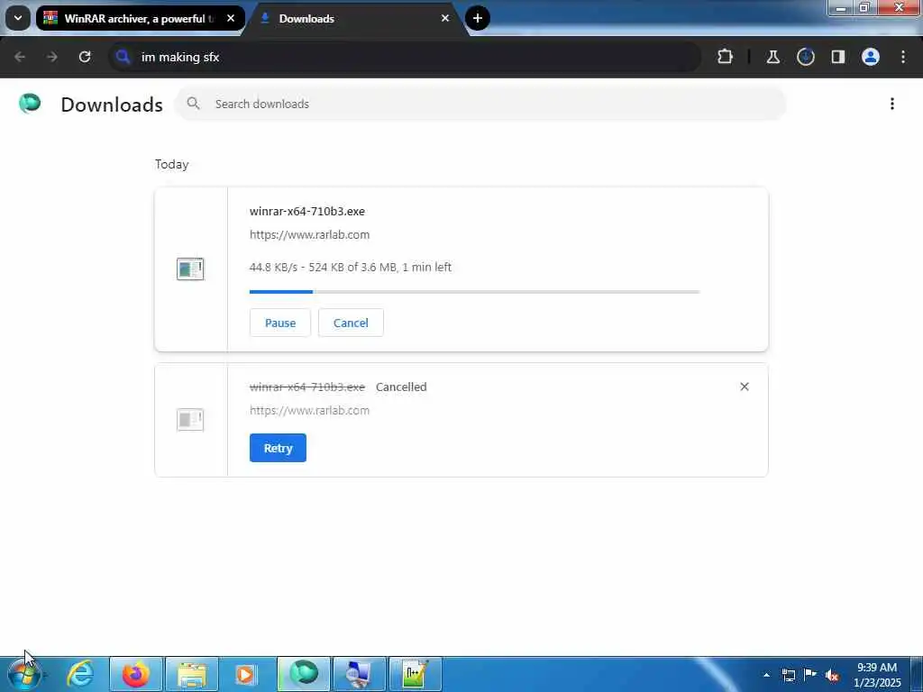
Task: Open the tab search dropdown arrow
Action: coord(18,18)
